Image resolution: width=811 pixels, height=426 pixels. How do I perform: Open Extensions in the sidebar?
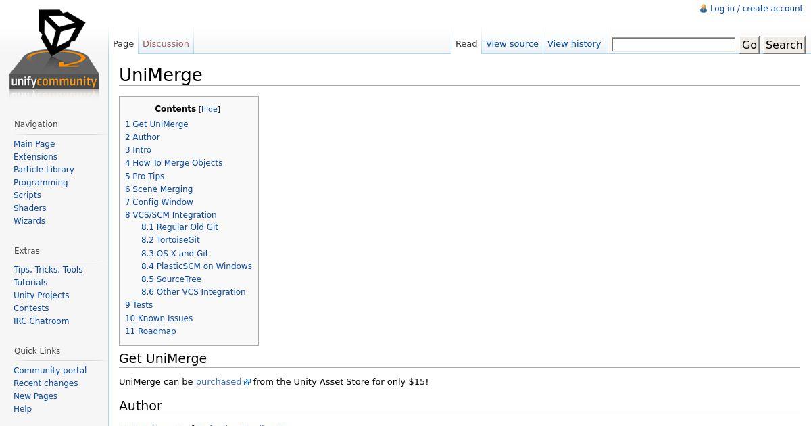point(35,157)
